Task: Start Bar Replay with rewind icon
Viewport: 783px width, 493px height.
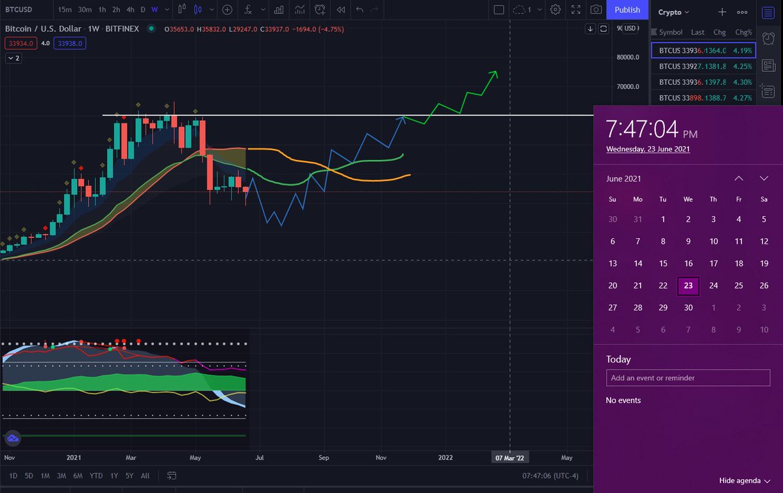Action: [340, 10]
